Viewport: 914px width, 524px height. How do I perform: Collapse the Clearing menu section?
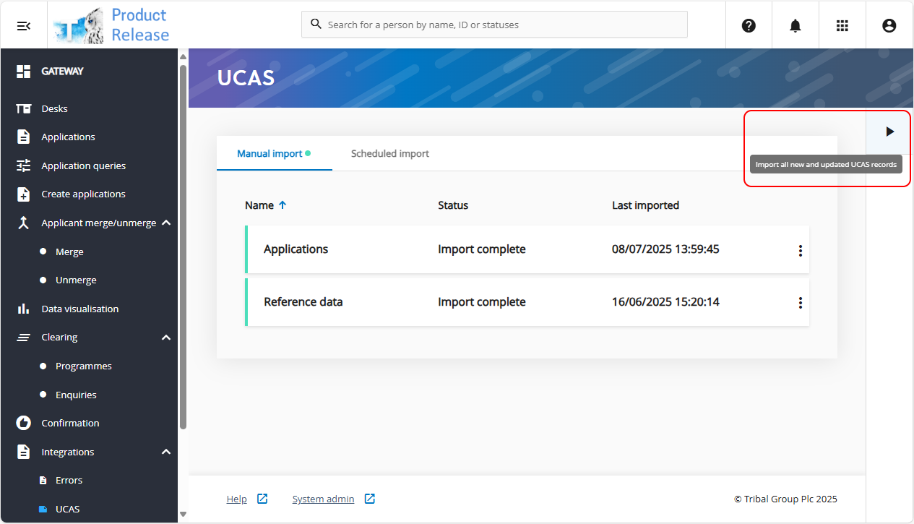point(166,338)
